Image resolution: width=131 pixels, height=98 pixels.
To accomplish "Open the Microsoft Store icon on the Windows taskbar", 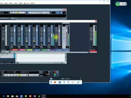I will (12, 96).
